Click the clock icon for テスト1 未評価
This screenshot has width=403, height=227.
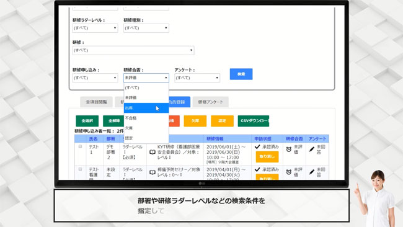pyautogui.click(x=289, y=149)
